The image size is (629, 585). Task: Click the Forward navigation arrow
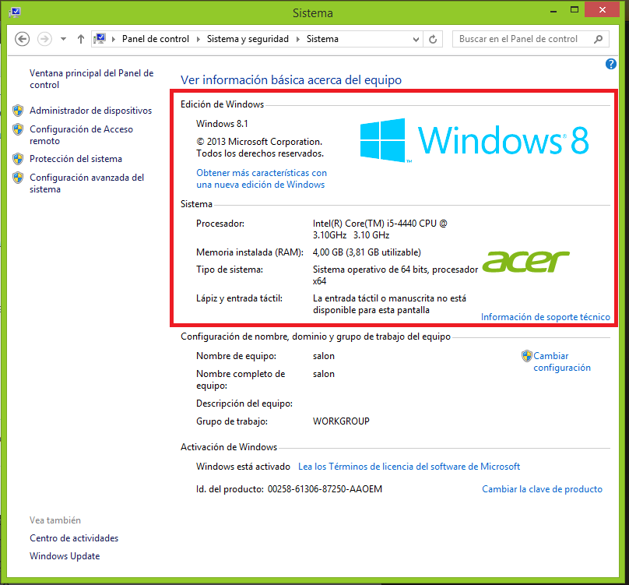click(44, 39)
